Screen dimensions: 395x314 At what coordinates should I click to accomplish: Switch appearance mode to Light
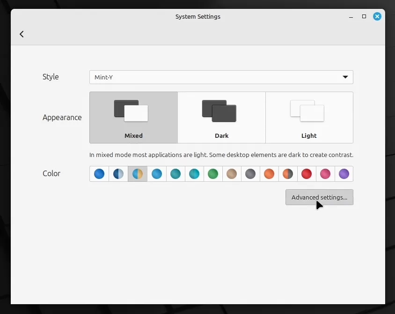[309, 117]
